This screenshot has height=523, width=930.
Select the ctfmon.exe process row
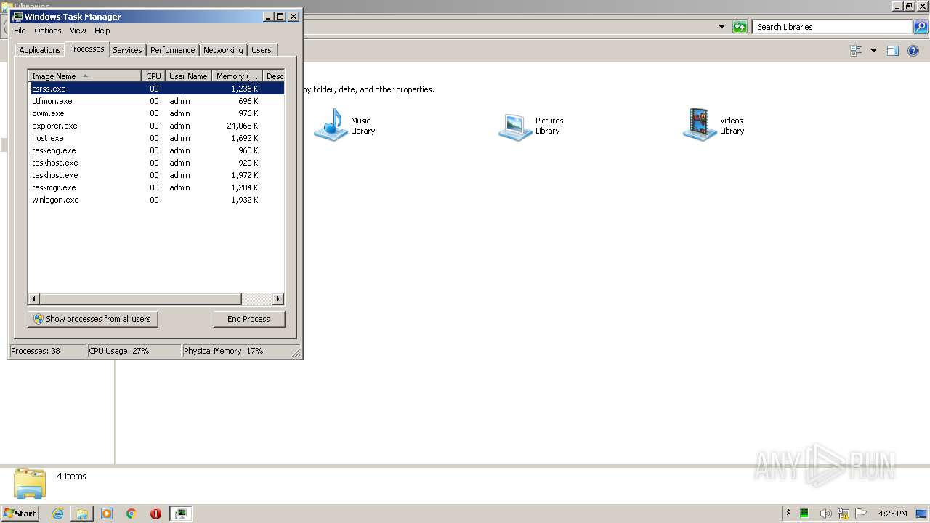(x=156, y=101)
